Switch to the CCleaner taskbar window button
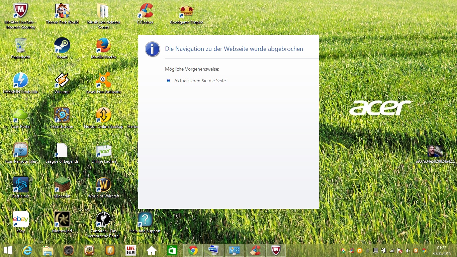 tap(255, 250)
